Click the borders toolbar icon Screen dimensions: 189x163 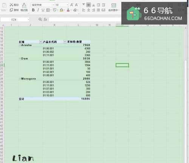tap(48, 10)
